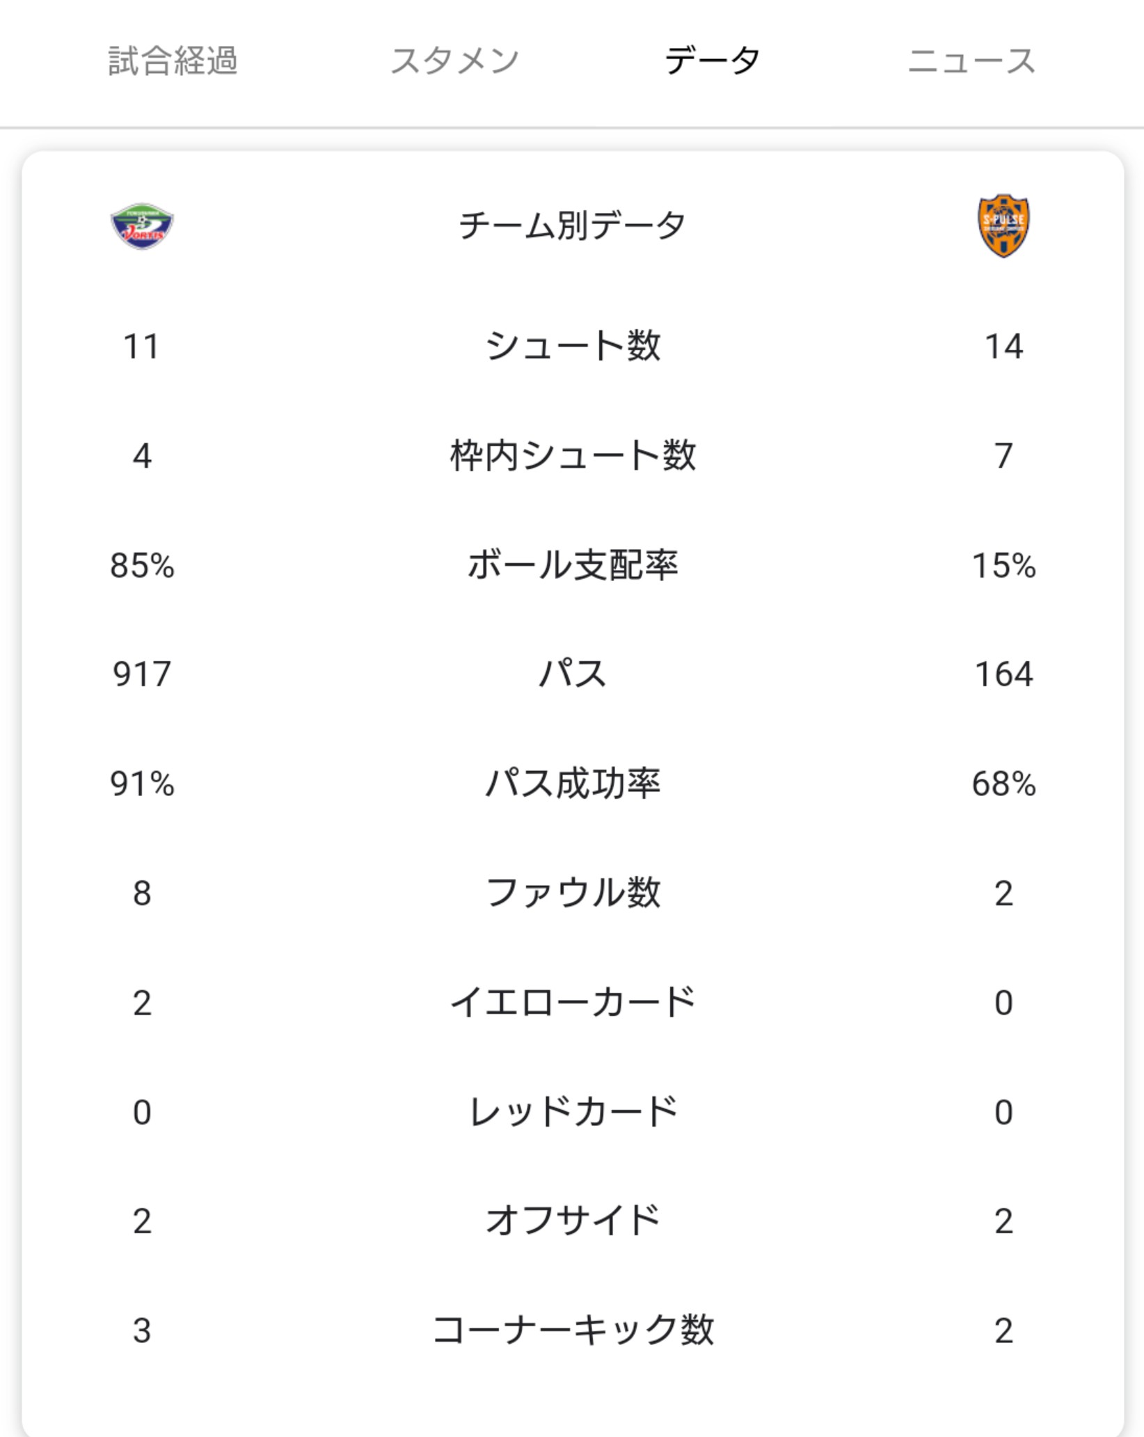Tap the レッドカード label
This screenshot has height=1437, width=1144.
572,1112
